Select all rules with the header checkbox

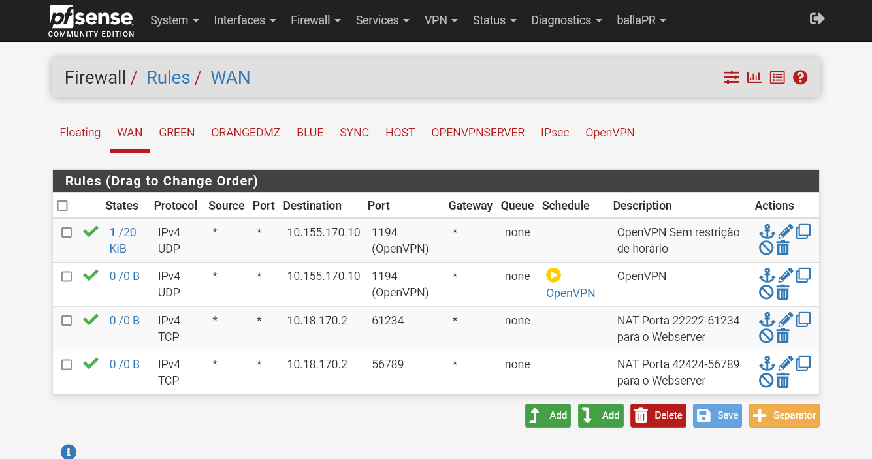point(62,205)
